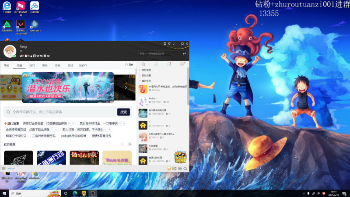
Task: Open the 百度网盘 desktop icon
Action: [35, 7]
